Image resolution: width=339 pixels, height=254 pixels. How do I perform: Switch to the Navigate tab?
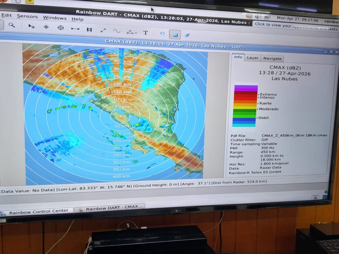pyautogui.click(x=272, y=59)
